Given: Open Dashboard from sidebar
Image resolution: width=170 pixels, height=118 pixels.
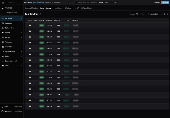Looking at the screenshot, I should 8,23.
